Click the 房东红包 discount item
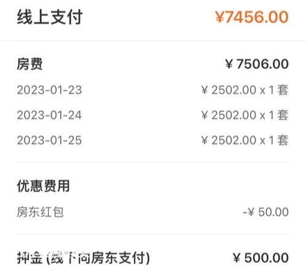The height and width of the screenshot is (277, 306). click(40, 212)
